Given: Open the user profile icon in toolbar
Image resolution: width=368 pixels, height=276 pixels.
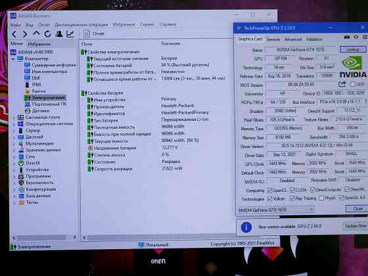Looking at the screenshot, I should (59, 34).
